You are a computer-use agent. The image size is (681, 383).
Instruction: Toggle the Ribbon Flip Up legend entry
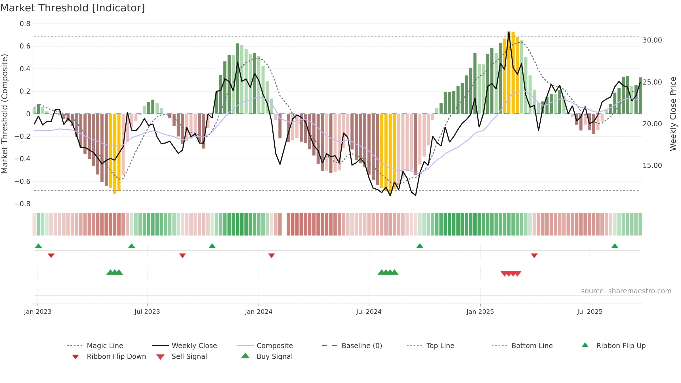[x=614, y=346]
